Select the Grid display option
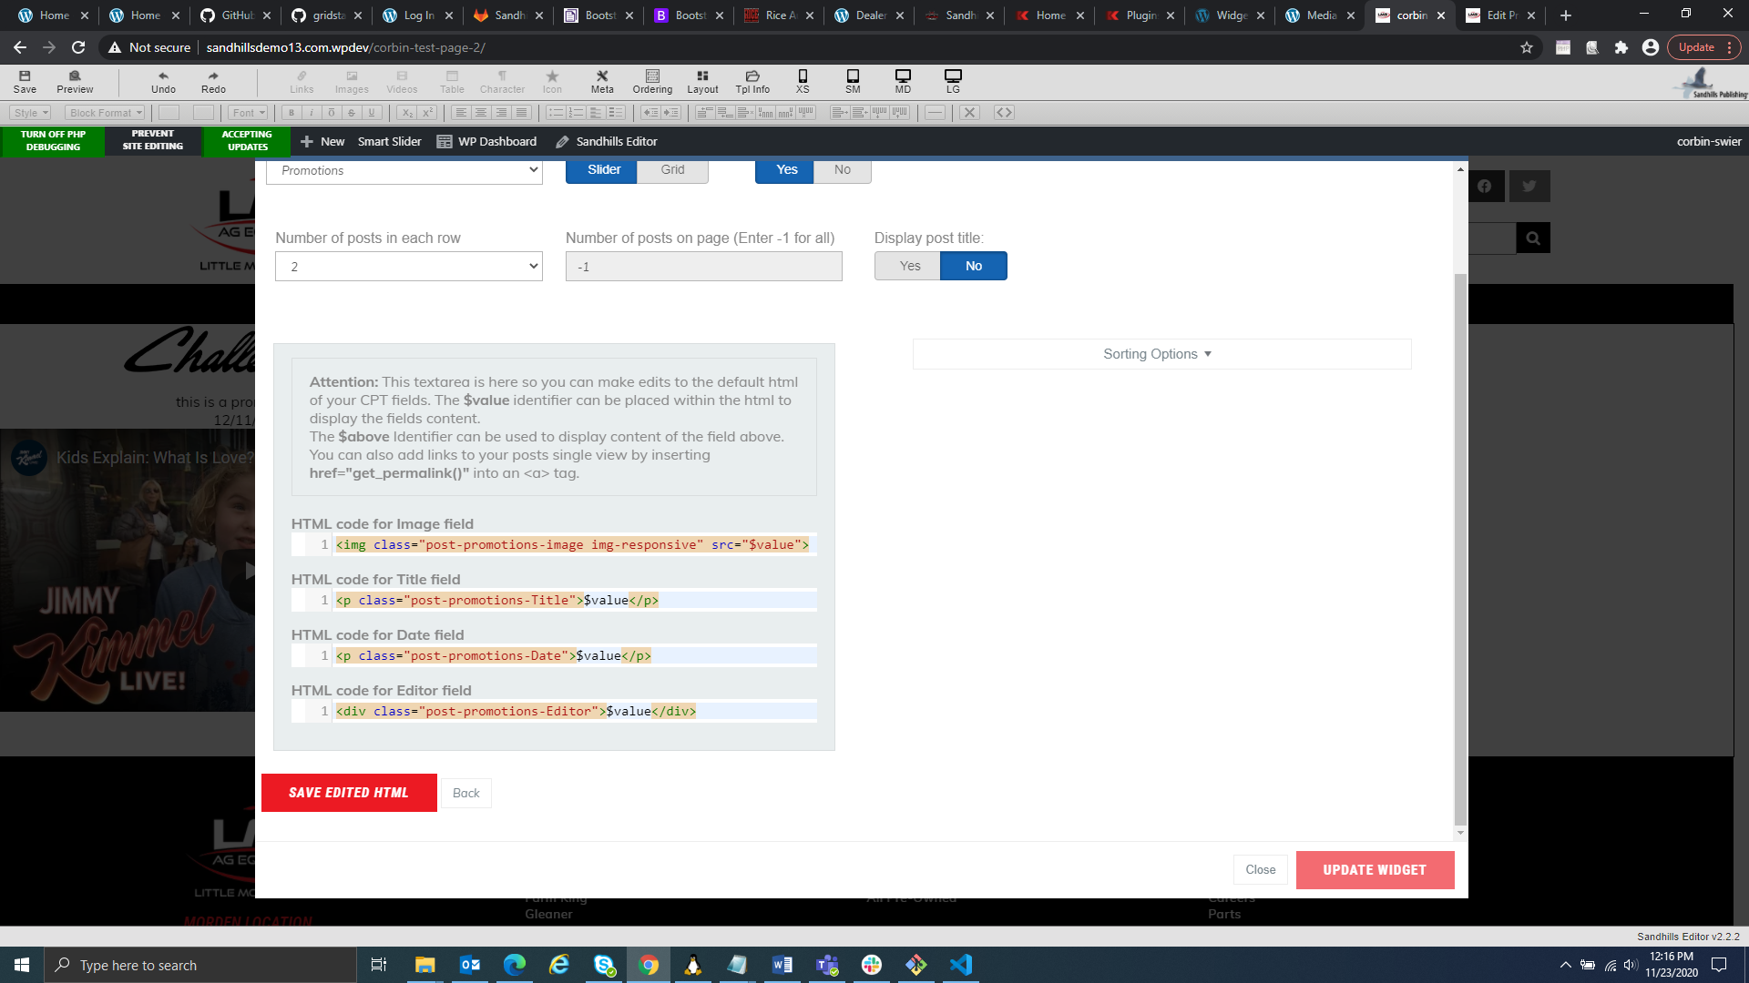This screenshot has height=983, width=1749. tap(672, 170)
